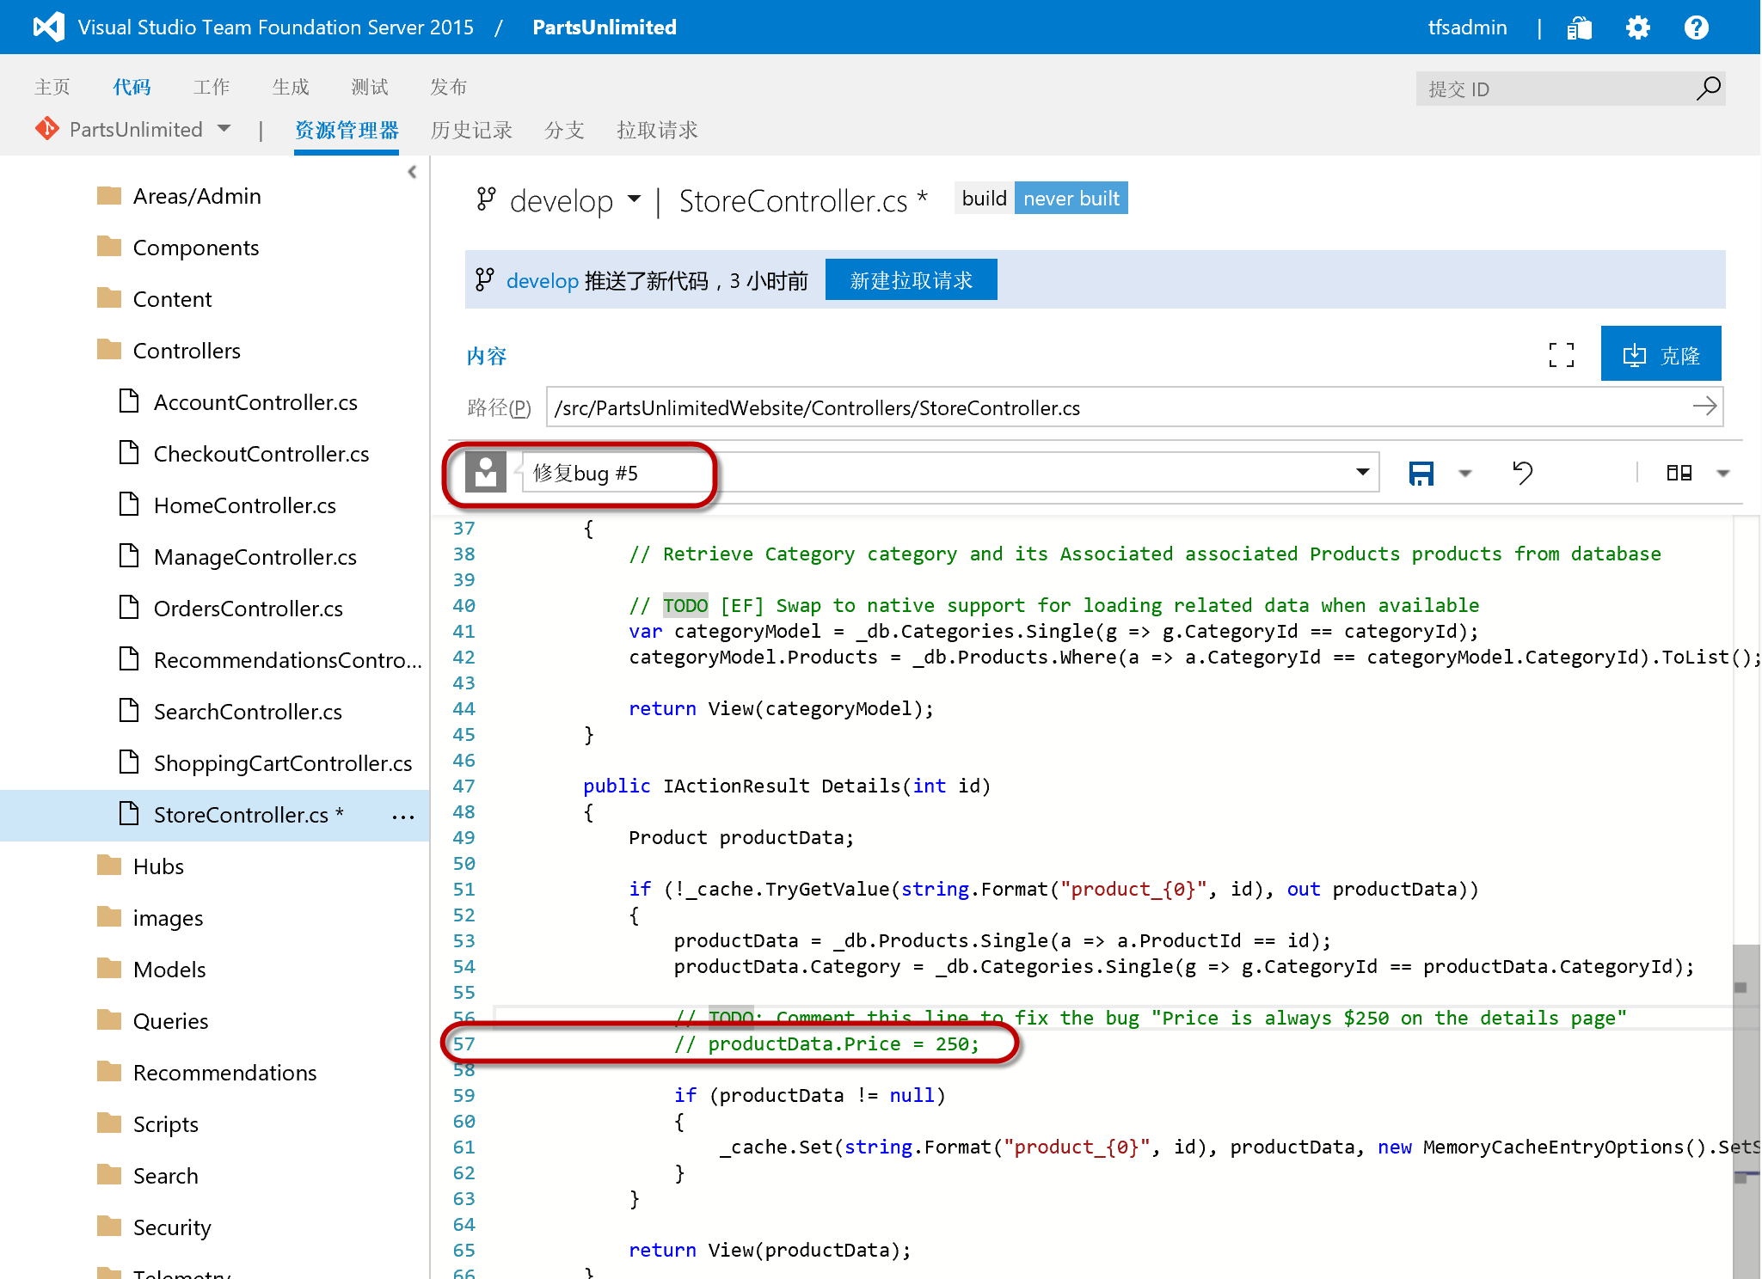Click the ShoppingCartController.cs file icon

[x=129, y=762]
